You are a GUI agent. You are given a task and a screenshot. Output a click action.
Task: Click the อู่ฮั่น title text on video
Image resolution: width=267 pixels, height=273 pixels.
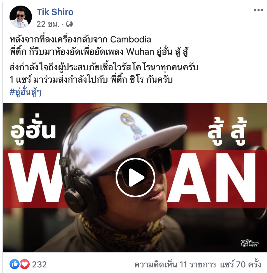pos(33,130)
